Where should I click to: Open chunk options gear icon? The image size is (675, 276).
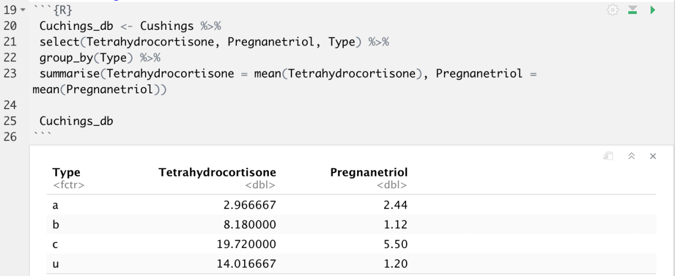(613, 10)
